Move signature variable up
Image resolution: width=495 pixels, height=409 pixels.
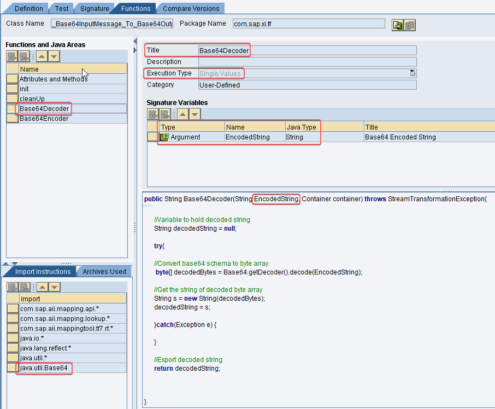point(183,114)
